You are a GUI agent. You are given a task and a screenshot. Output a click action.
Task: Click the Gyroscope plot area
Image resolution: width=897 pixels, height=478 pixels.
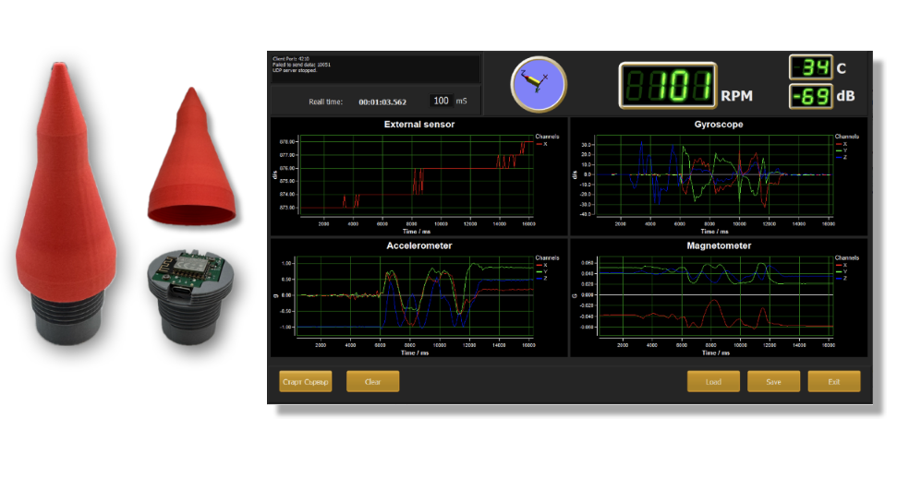pyautogui.click(x=714, y=176)
